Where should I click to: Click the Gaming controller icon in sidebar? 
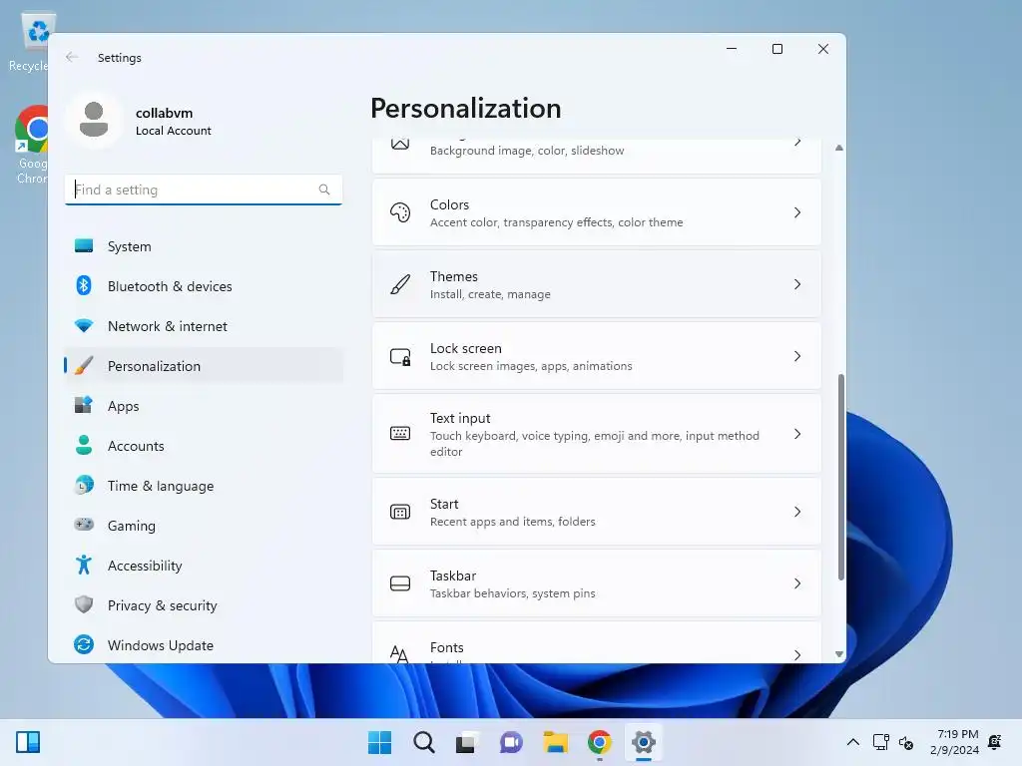tap(84, 525)
